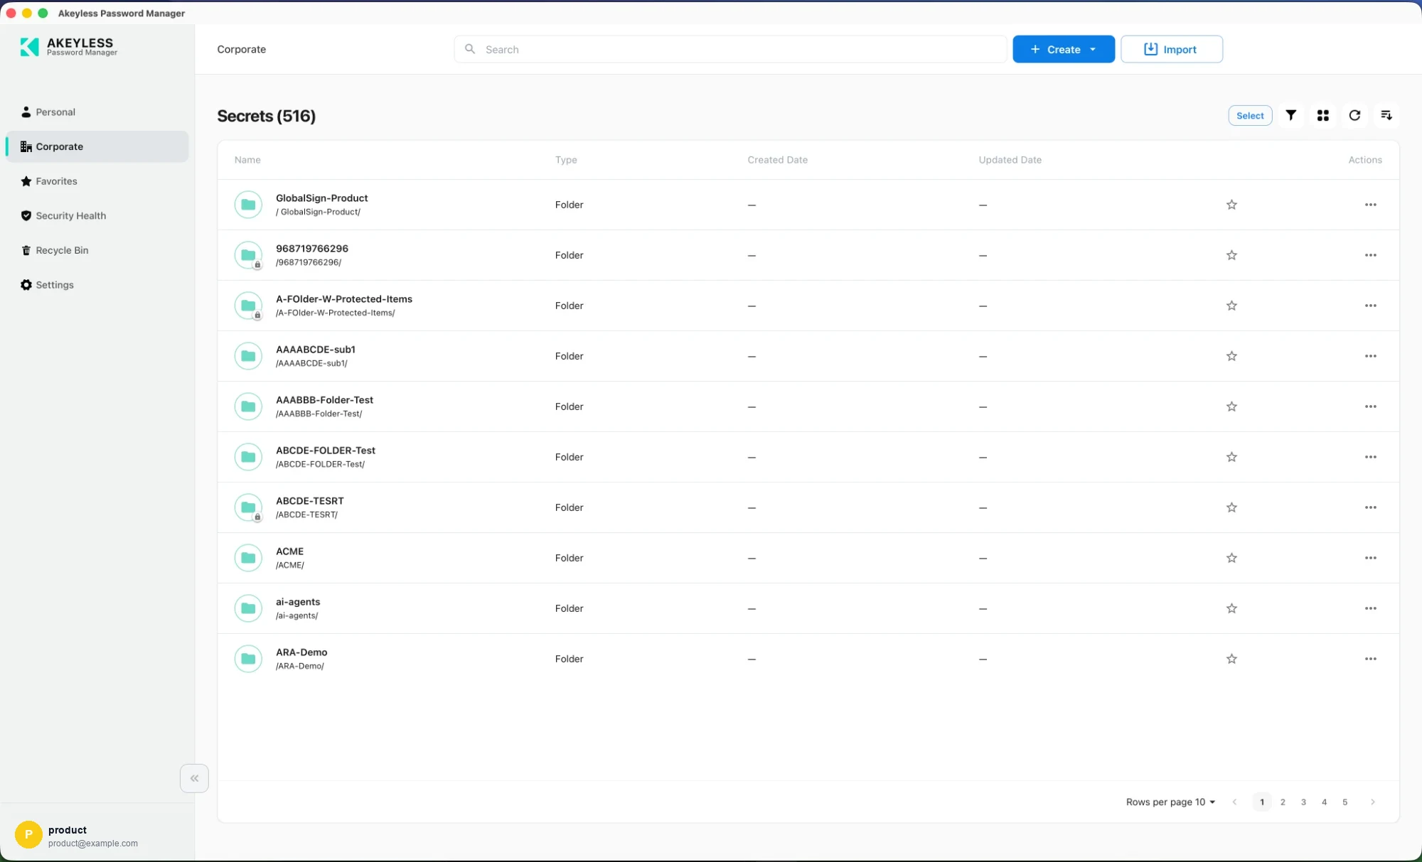1422x862 pixels.
Task: Go to previous page arrow
Action: (1234, 802)
